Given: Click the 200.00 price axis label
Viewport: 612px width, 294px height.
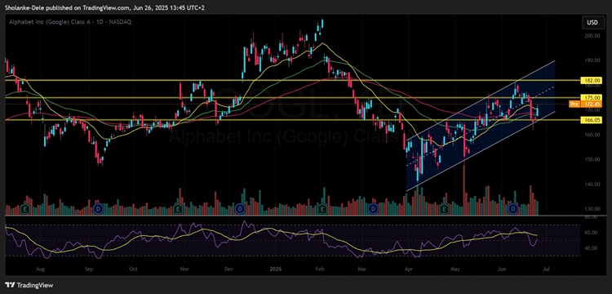Looking at the screenshot, I should pyautogui.click(x=592, y=36).
